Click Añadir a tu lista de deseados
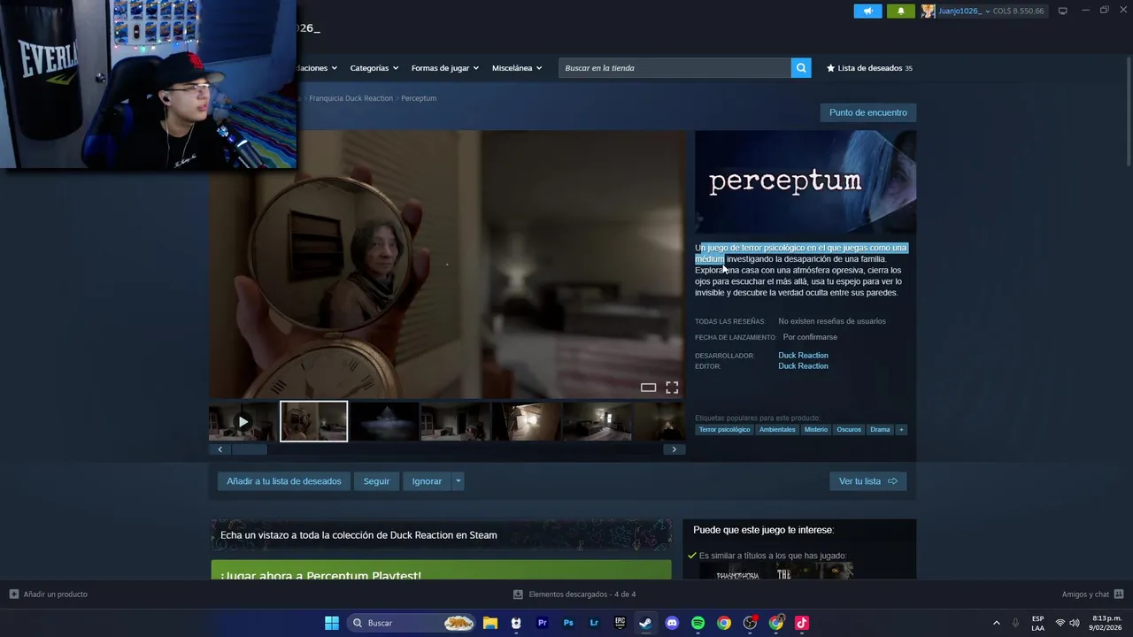The height and width of the screenshot is (637, 1133). tap(283, 481)
